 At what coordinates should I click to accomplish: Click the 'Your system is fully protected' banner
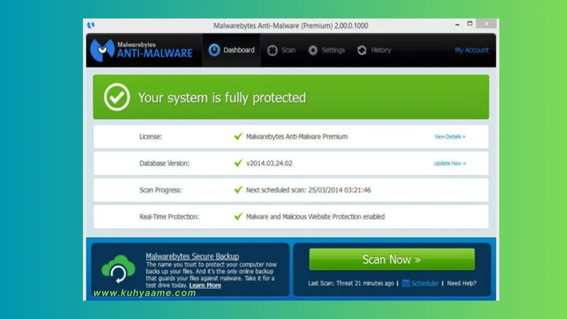pyautogui.click(x=291, y=97)
